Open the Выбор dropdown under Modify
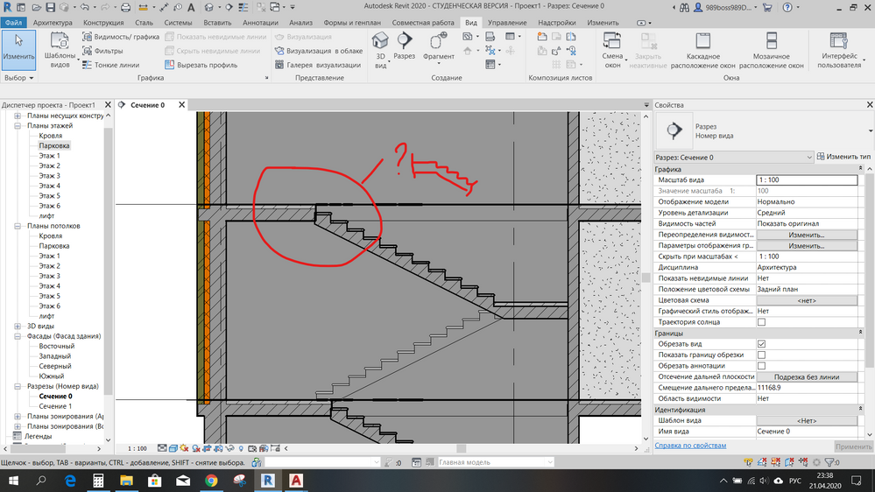 pyautogui.click(x=19, y=78)
